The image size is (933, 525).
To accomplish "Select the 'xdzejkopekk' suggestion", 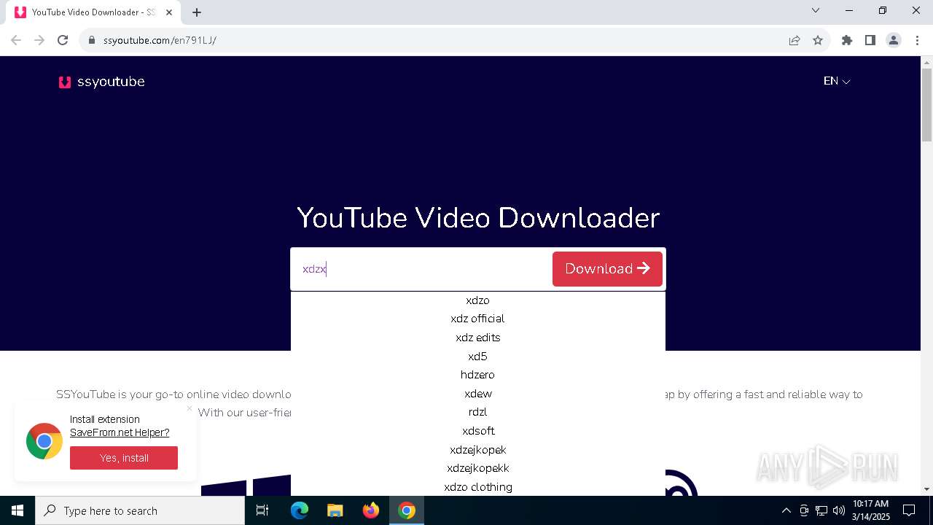I will point(478,468).
